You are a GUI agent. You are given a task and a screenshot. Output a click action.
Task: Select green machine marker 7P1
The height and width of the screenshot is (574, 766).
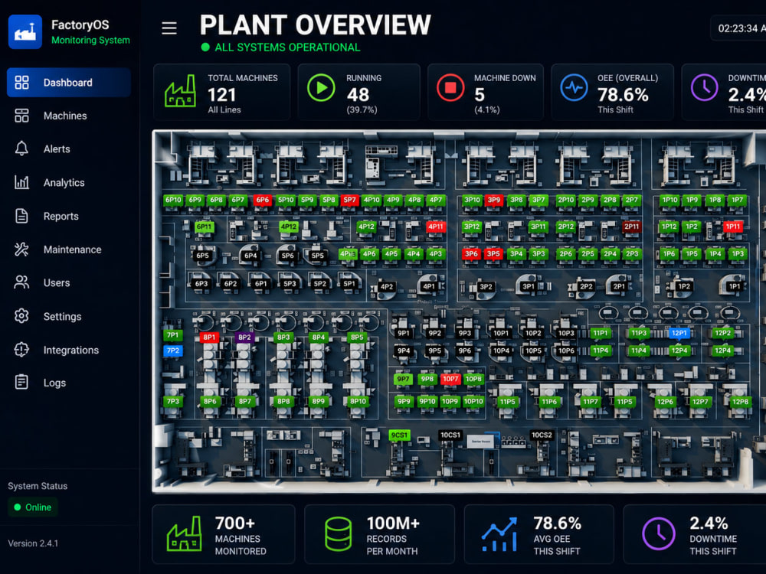173,335
